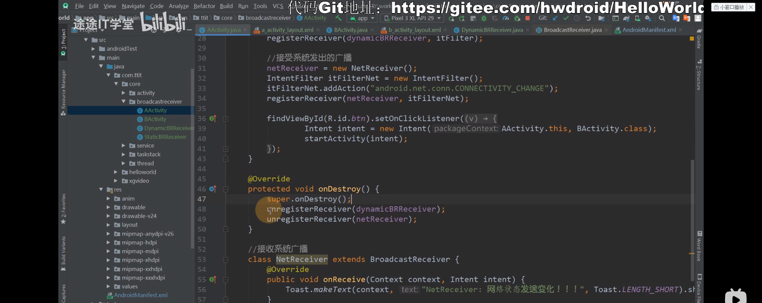Switch to the BActivity.java tab

pos(350,30)
